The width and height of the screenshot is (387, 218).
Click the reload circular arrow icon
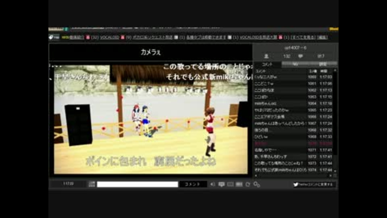[248, 184]
